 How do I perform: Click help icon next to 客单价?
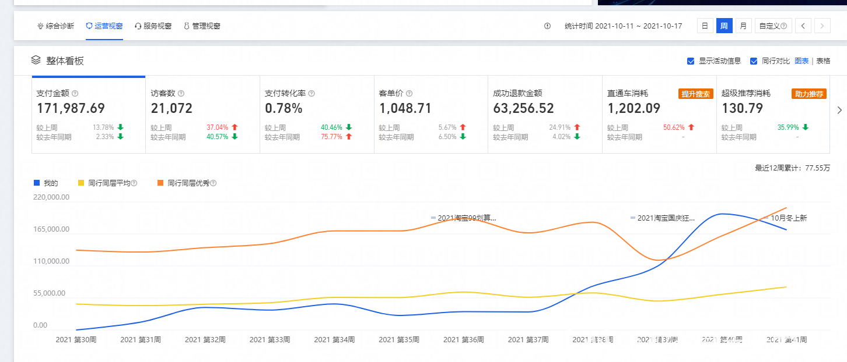click(x=409, y=93)
